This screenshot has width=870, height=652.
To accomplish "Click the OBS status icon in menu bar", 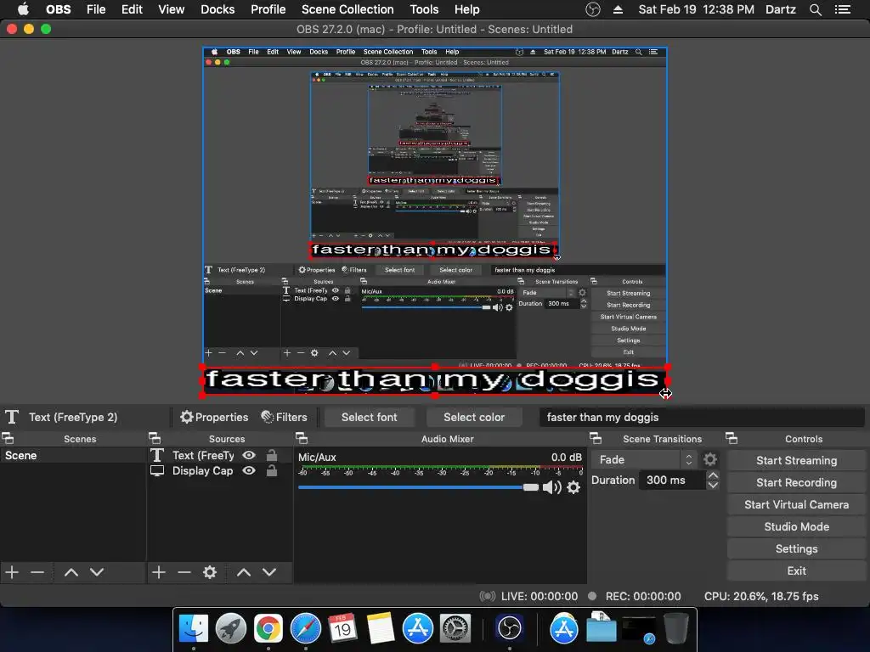I will coord(593,9).
